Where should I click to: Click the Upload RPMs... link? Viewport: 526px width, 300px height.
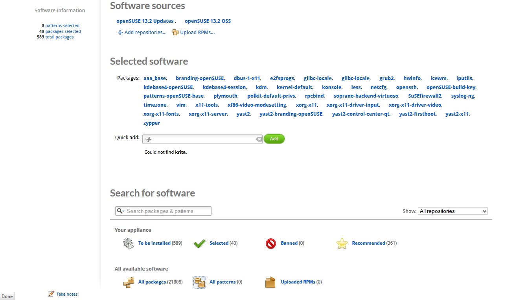(x=197, y=33)
